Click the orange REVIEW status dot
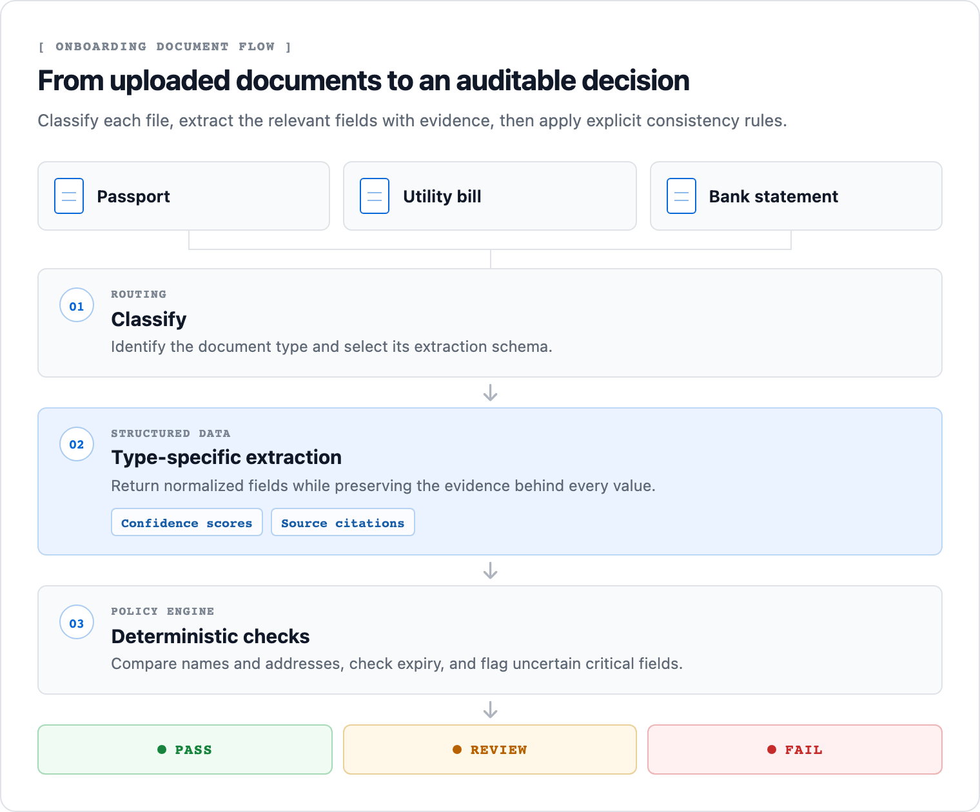Viewport: 980px width, 812px height. click(x=457, y=749)
